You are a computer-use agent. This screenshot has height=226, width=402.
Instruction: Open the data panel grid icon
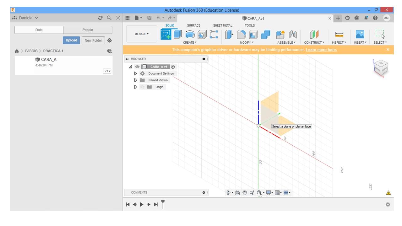(128, 18)
